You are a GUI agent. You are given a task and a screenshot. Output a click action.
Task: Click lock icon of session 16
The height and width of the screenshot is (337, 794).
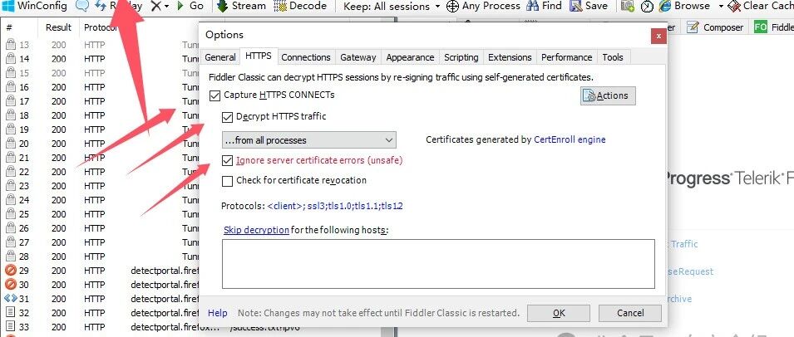click(x=10, y=87)
